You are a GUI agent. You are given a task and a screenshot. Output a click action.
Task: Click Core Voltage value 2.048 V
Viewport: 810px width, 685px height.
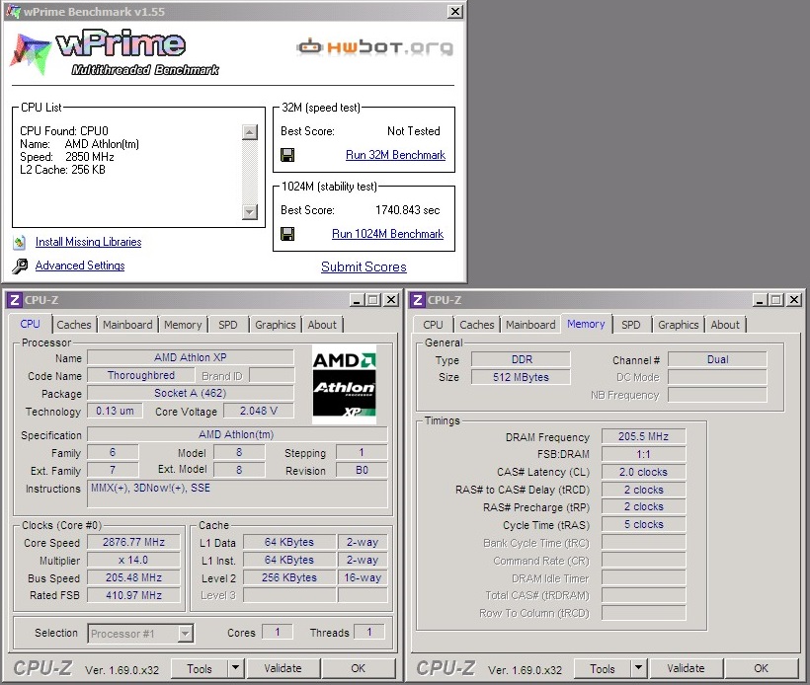(259, 411)
